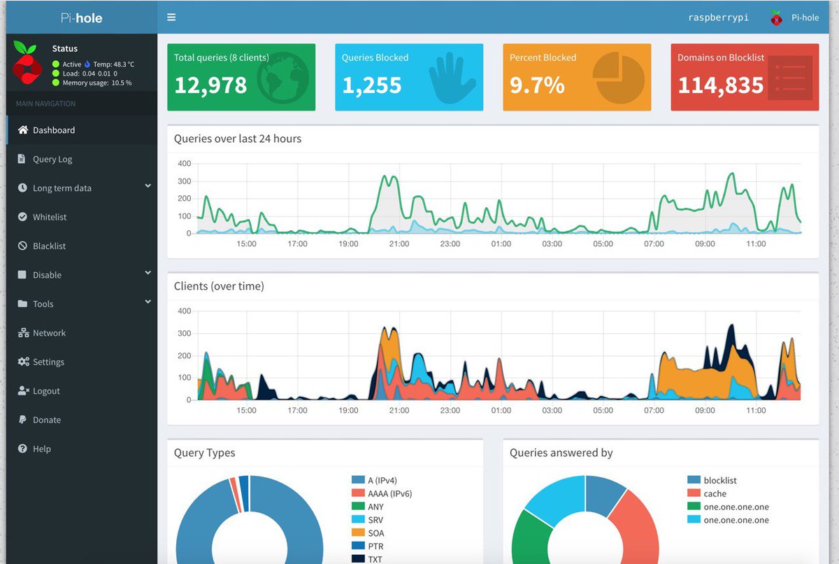Viewport: 839px width, 564px height.
Task: Click the green segment of the Queries answered donut
Action: coord(530,539)
